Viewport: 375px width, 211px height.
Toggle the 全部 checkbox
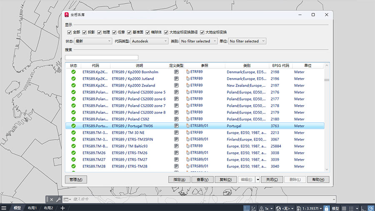[x=69, y=32]
